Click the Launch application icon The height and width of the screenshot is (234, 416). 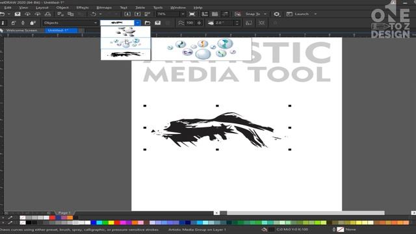click(289, 14)
